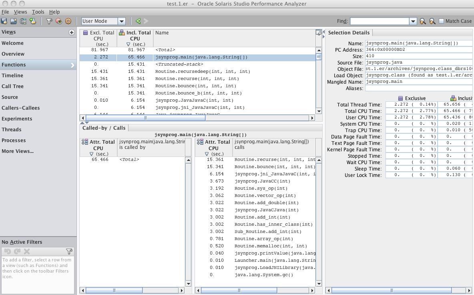This screenshot has height=295, width=474.
Task: Click the second folder toolbar icon
Action: coord(14,21)
